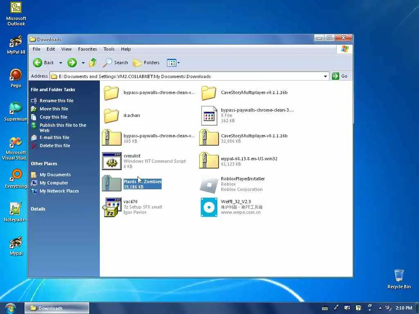Open the Views button icon

[x=171, y=63]
